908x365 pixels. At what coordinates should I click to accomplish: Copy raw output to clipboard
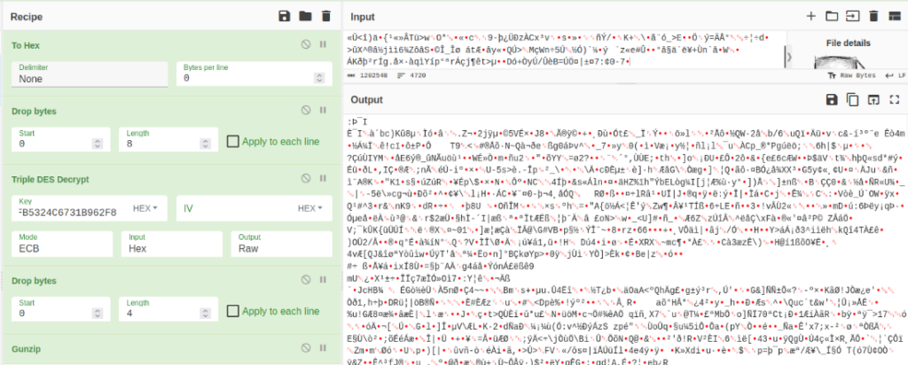pos(852,99)
